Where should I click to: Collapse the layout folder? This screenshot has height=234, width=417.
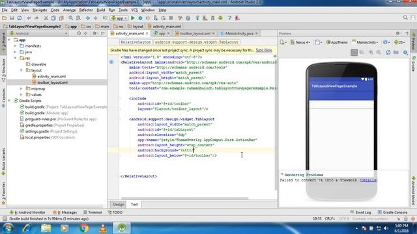tap(22, 70)
